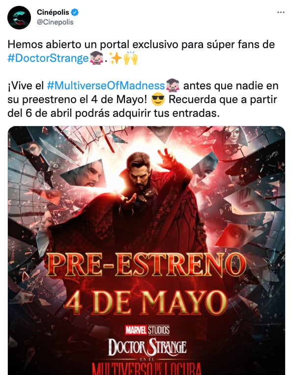Open the Cinépolis profile avatar

(x=19, y=18)
